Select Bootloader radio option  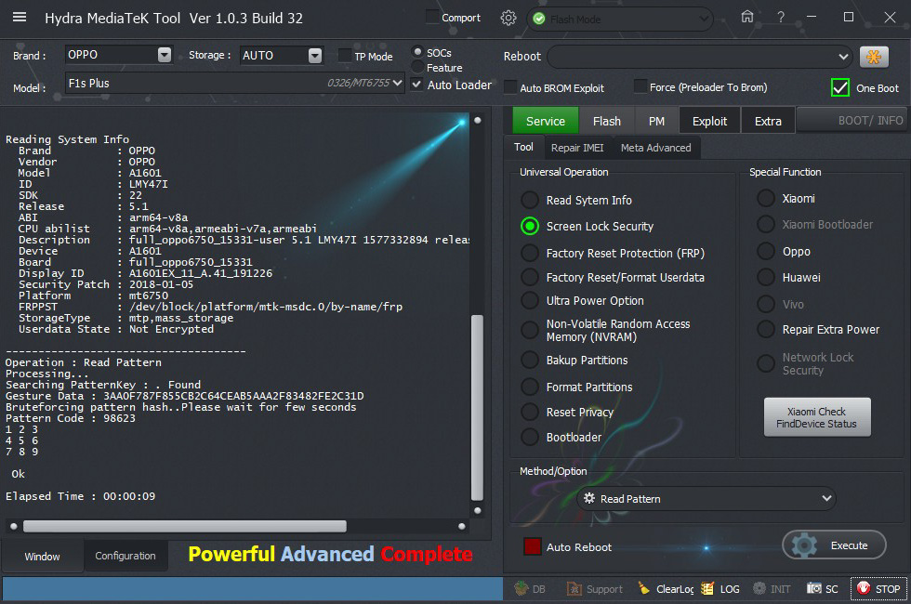click(x=530, y=437)
